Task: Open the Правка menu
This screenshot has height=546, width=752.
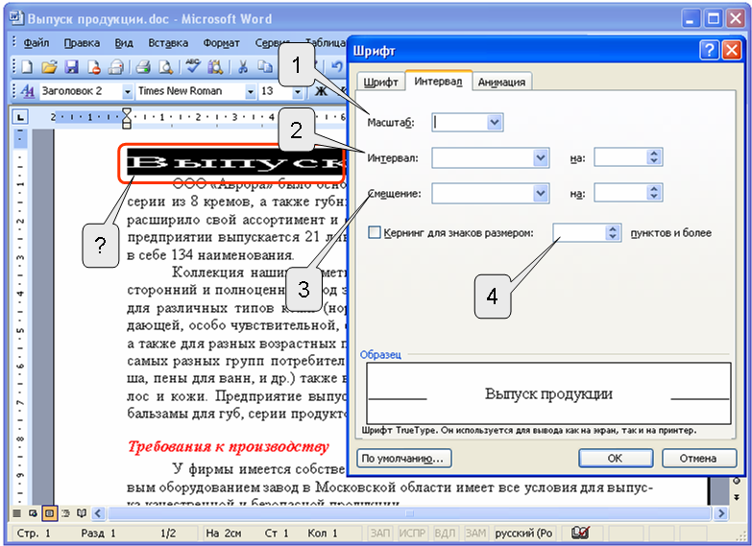Action: coord(82,43)
